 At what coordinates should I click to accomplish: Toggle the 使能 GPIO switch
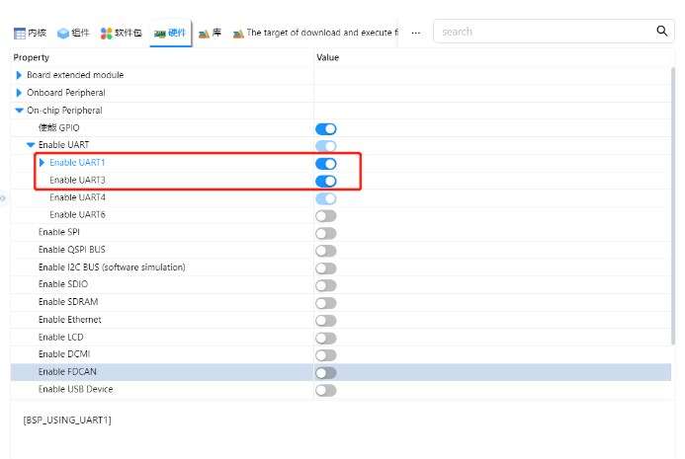tap(326, 128)
